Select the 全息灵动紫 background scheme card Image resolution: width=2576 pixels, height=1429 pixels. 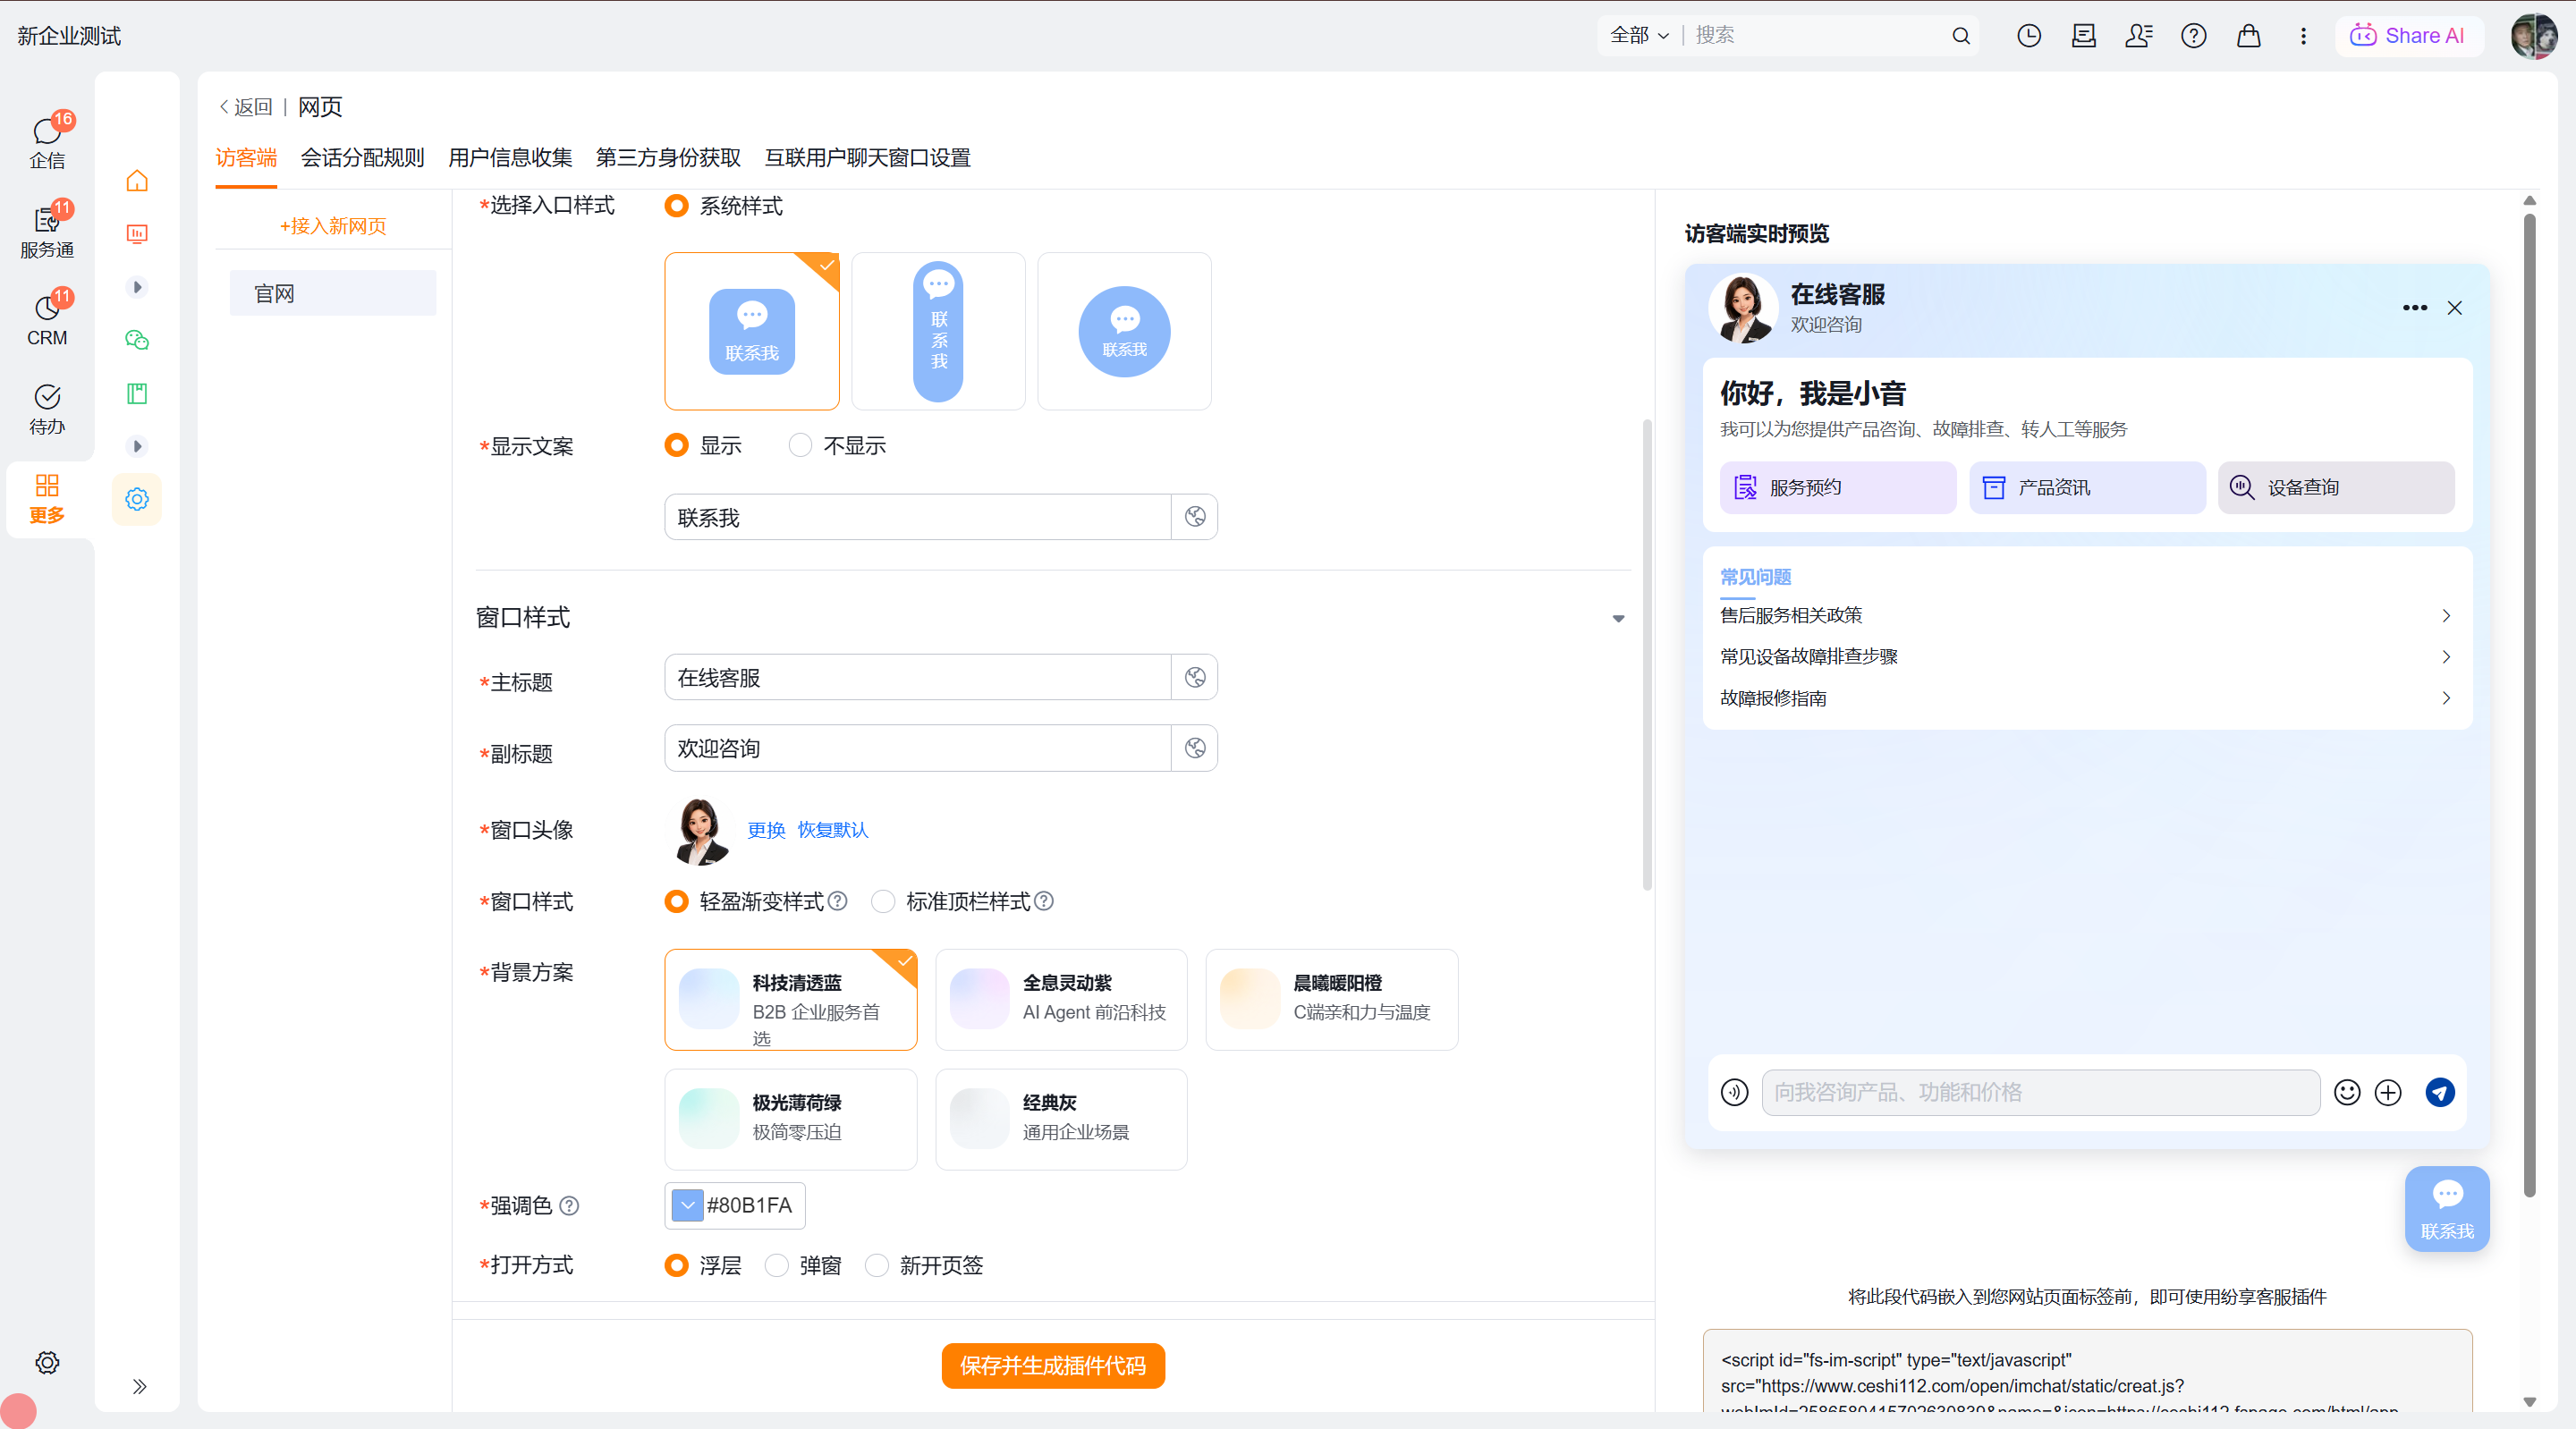tap(1061, 998)
